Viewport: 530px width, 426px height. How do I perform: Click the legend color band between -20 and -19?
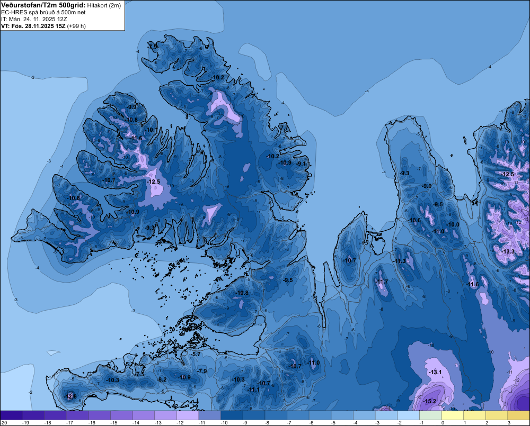click(x=12, y=415)
